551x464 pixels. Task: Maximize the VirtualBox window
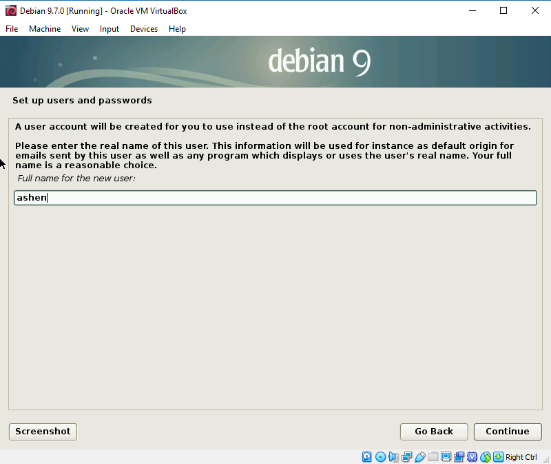503,10
